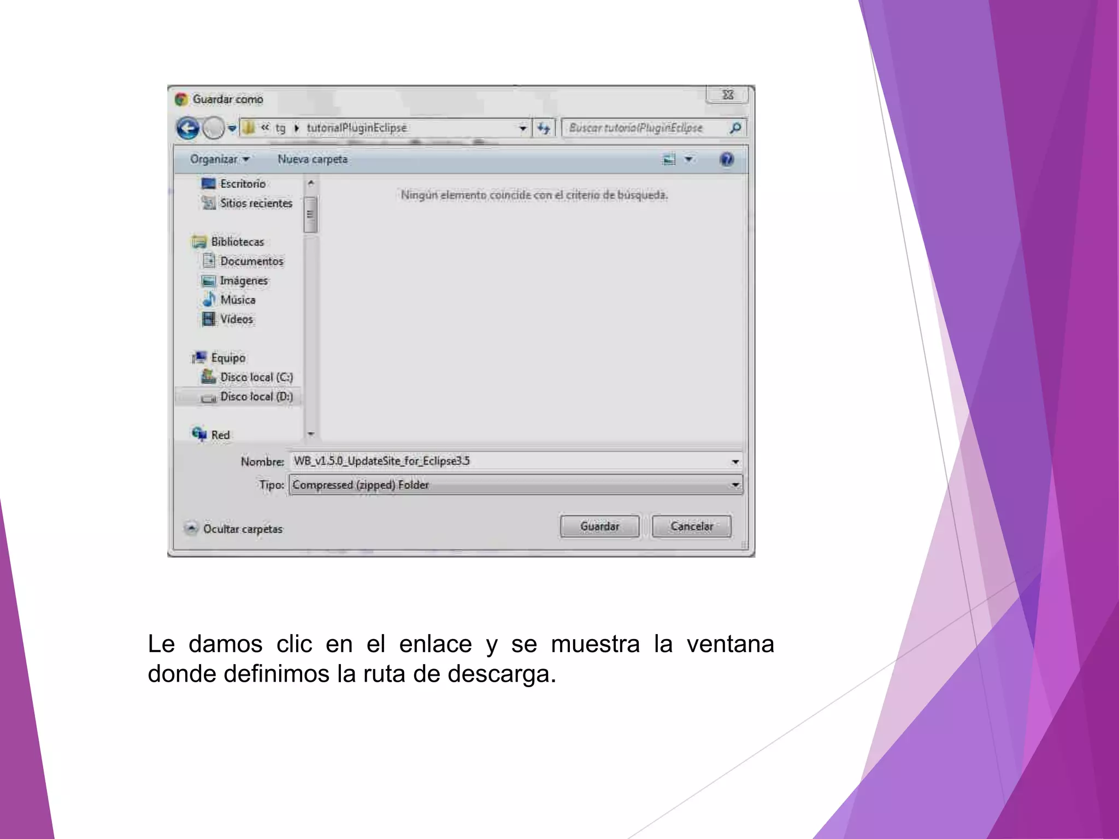Open the Organizar menu
Viewport: 1119px width, 839px height.
click(220, 159)
